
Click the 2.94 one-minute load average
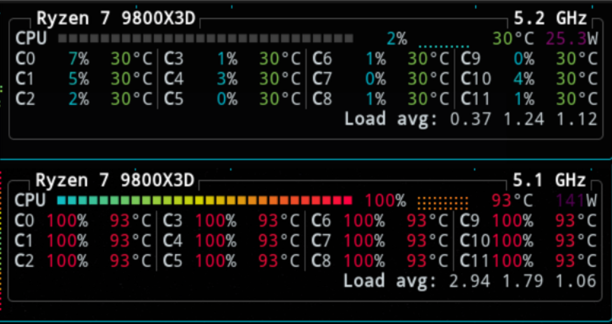click(470, 281)
